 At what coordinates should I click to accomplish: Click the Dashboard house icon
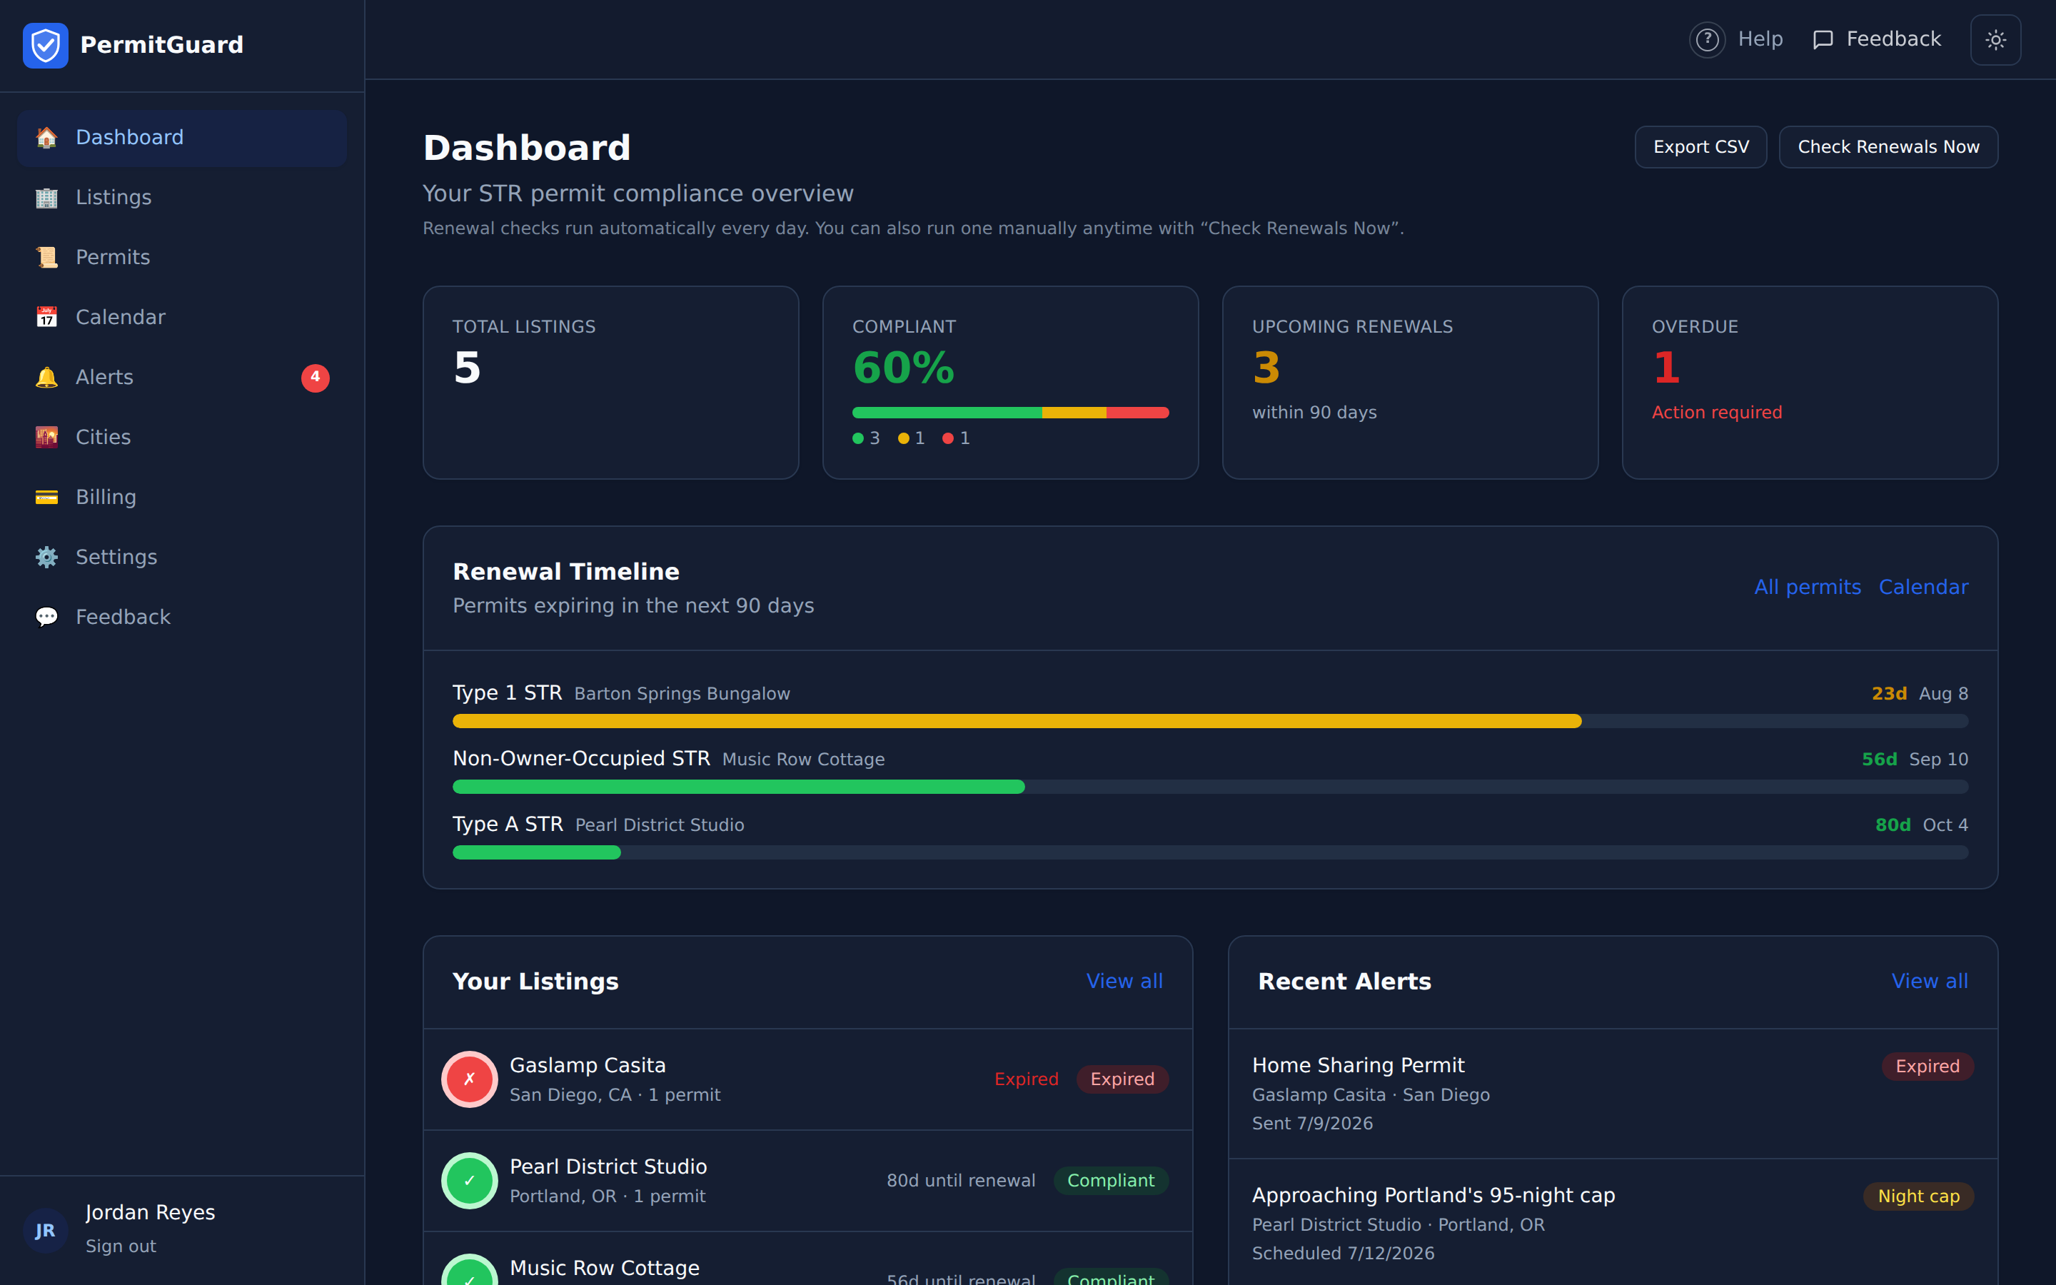[x=46, y=138]
